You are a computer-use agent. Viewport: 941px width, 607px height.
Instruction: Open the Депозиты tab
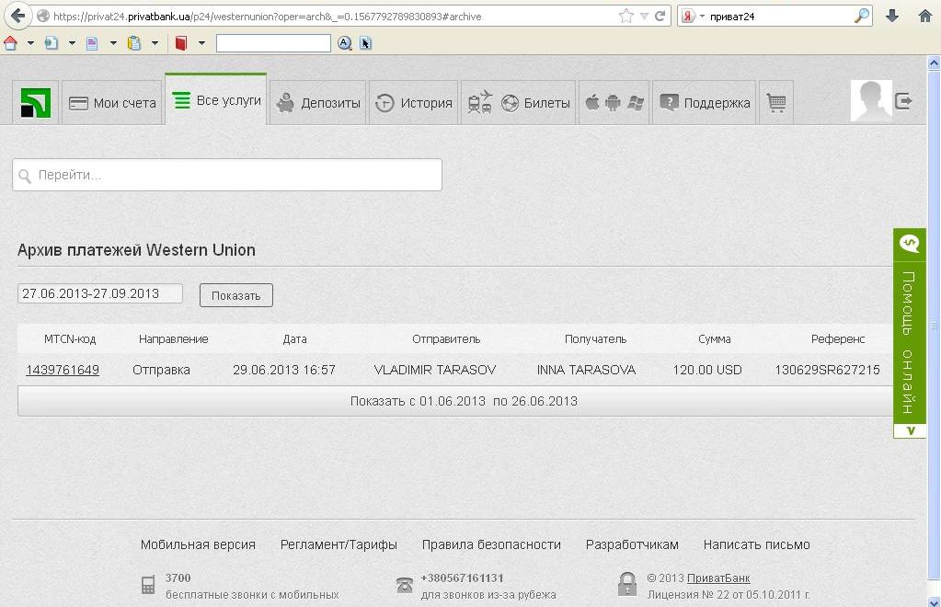click(x=318, y=103)
